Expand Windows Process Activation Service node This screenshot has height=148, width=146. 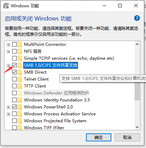(x=8, y=114)
